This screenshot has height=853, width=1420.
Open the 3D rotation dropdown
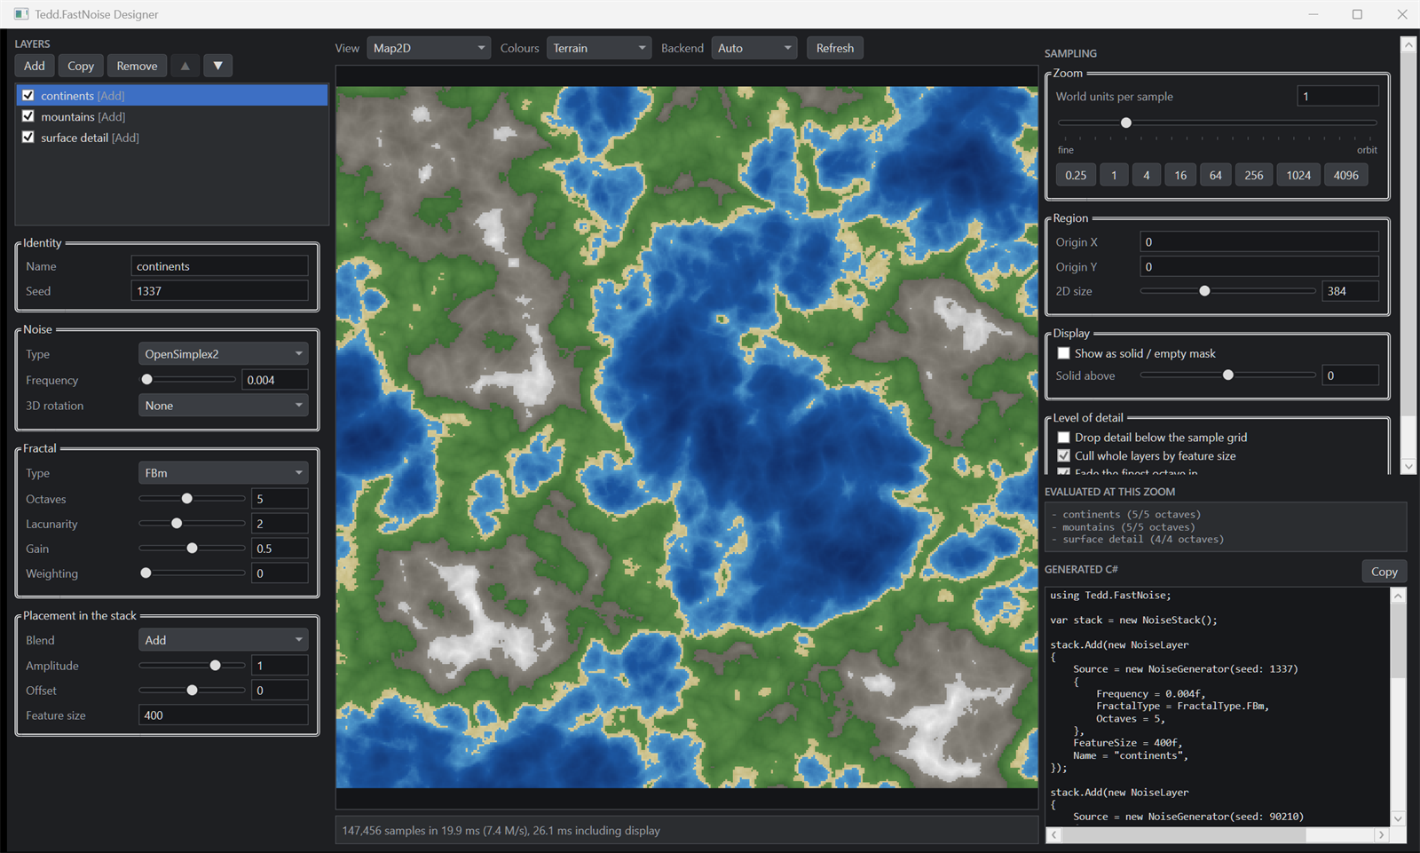click(224, 406)
